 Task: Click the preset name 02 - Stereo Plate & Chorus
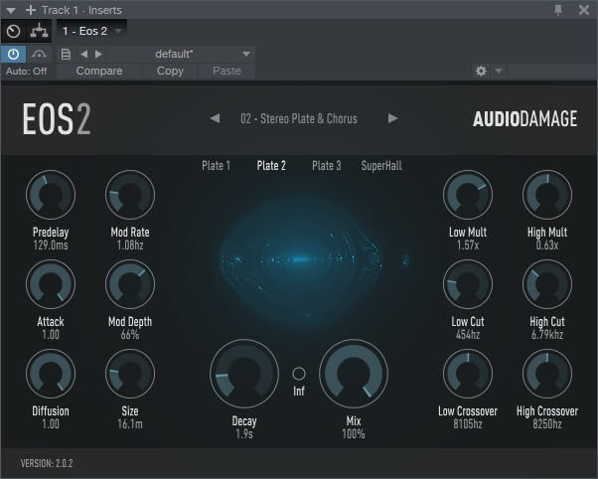pos(298,118)
